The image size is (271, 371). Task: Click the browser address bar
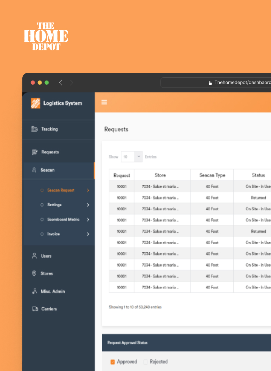pyautogui.click(x=216, y=83)
